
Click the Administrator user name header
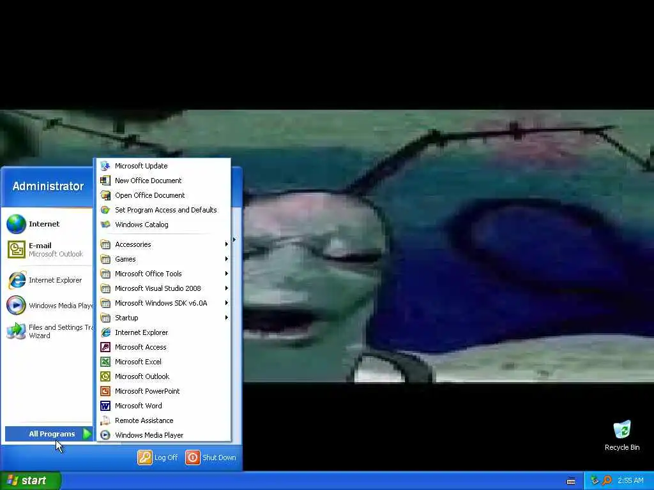click(x=48, y=186)
